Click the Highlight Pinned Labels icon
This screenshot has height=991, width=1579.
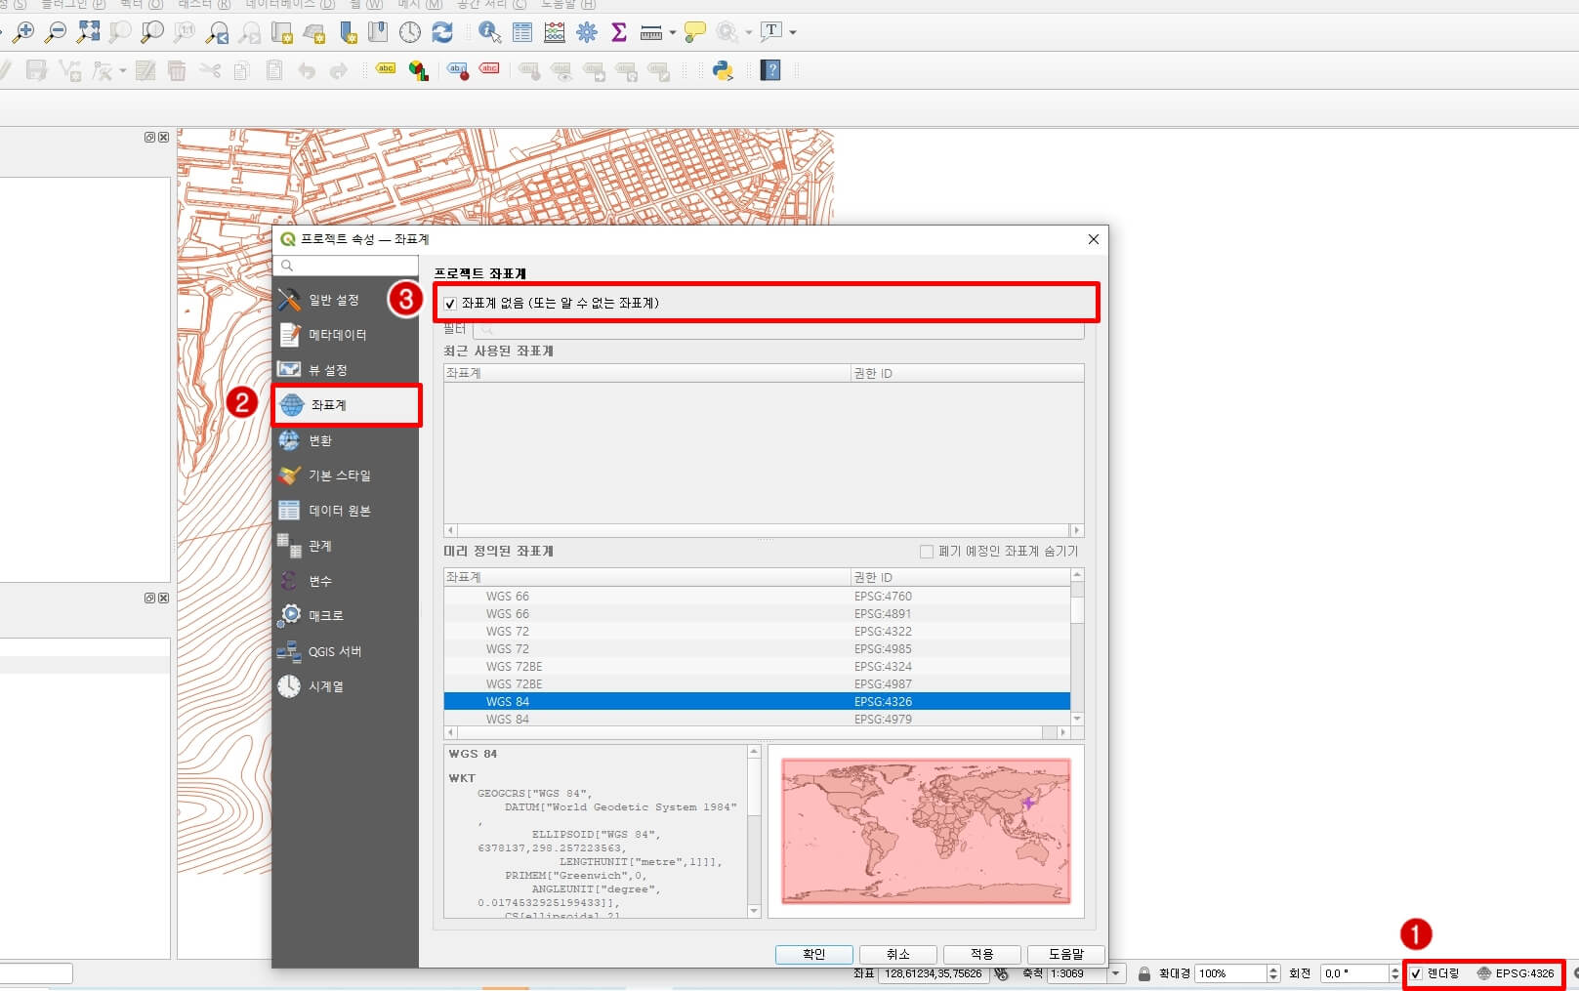(x=458, y=69)
